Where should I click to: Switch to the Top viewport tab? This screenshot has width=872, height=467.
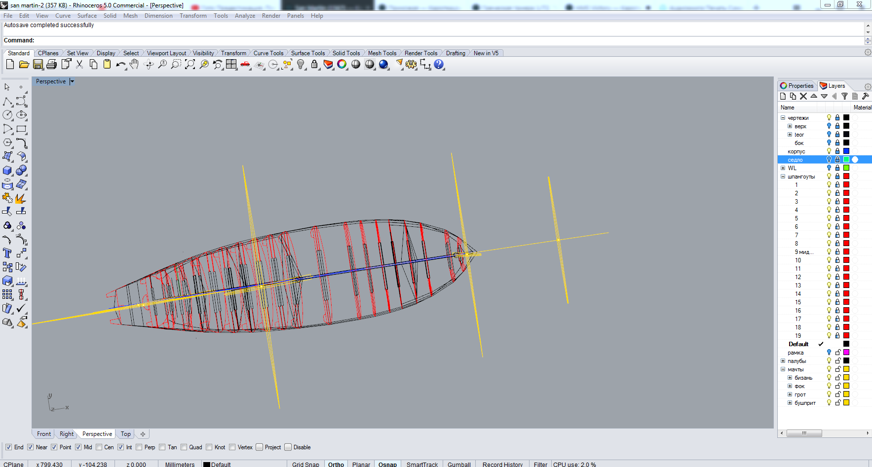coord(126,434)
